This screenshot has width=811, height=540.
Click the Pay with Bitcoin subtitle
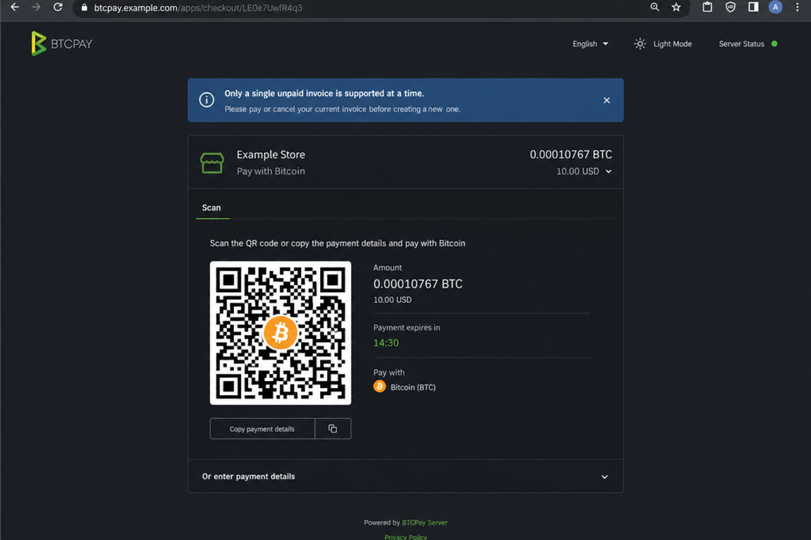click(271, 171)
